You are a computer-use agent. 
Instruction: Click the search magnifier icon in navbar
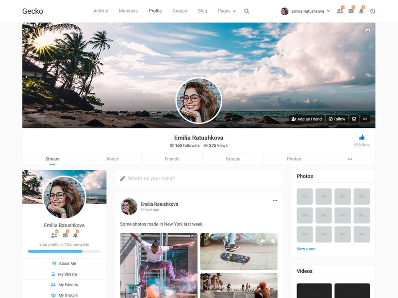[247, 11]
